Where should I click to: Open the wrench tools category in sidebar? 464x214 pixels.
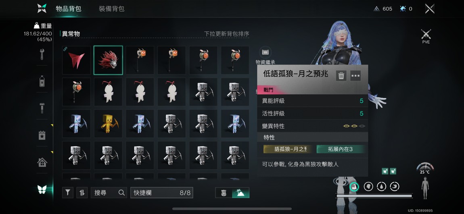click(42, 54)
